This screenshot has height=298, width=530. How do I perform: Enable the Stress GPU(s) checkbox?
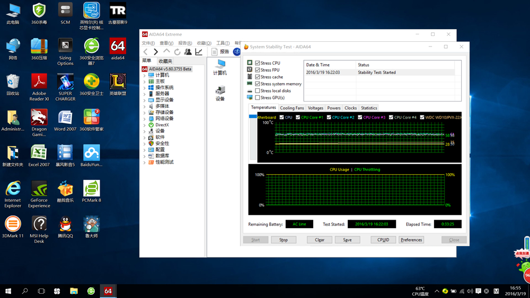(x=258, y=98)
